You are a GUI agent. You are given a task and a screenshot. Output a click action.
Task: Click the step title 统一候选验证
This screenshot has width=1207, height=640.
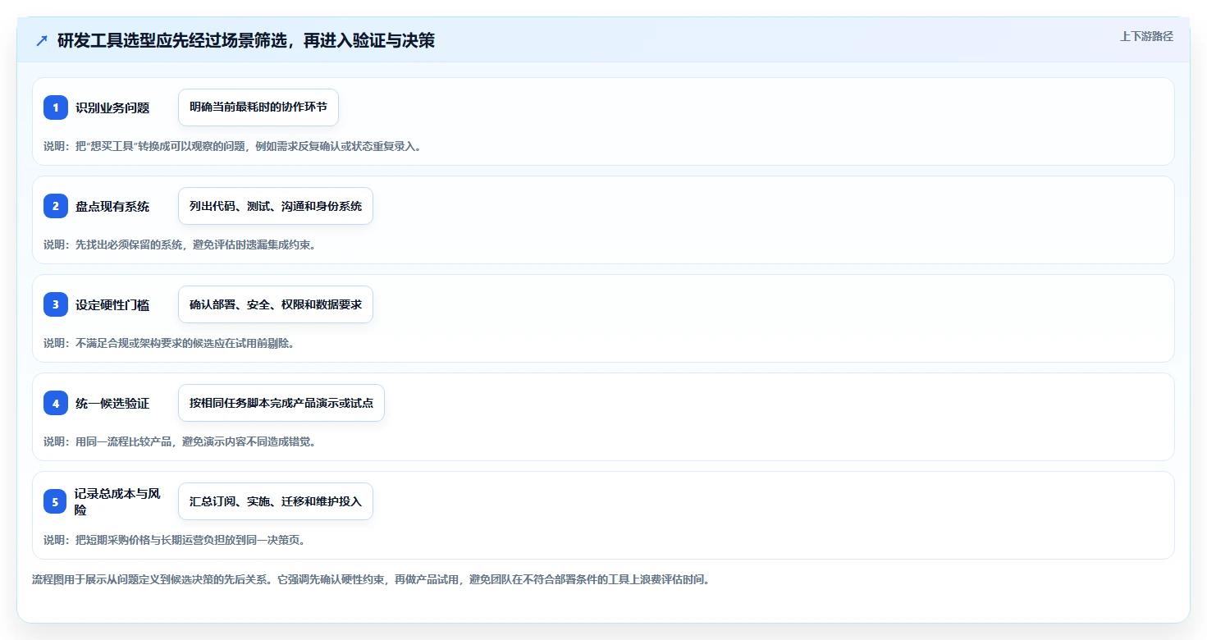112,403
